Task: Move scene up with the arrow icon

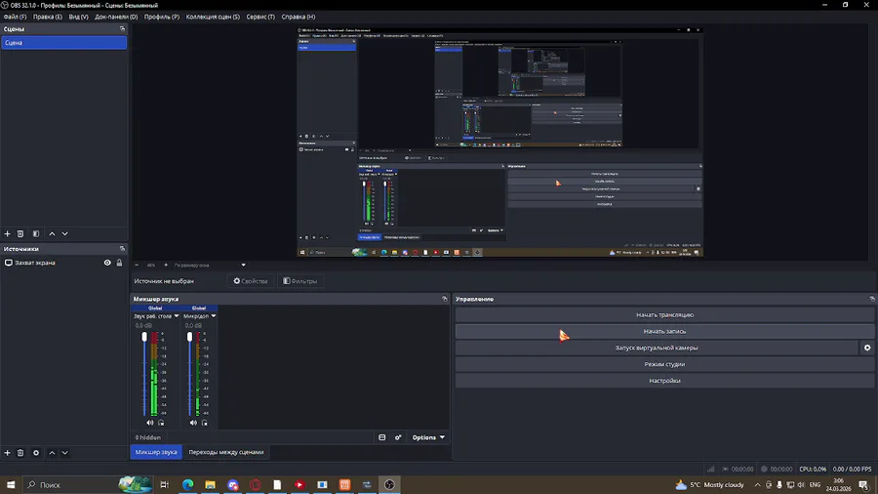Action: tap(52, 233)
